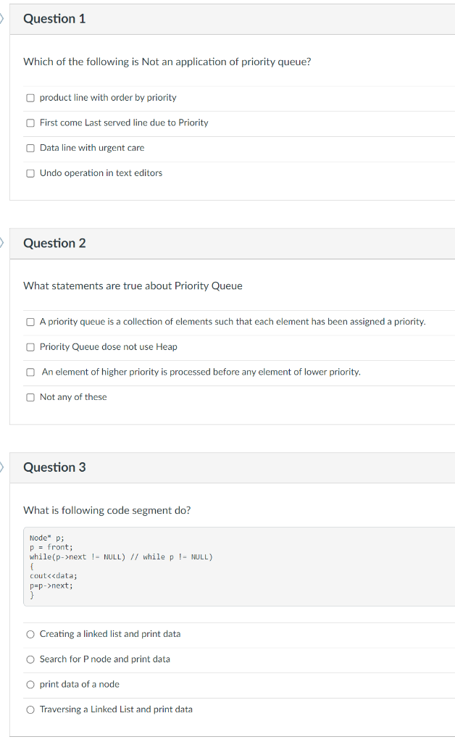Check 'Priority Queue dose not use Heap'
The image size is (455, 742).
30,346
